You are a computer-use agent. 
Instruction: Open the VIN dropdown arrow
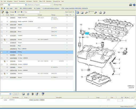tap(8, 5)
